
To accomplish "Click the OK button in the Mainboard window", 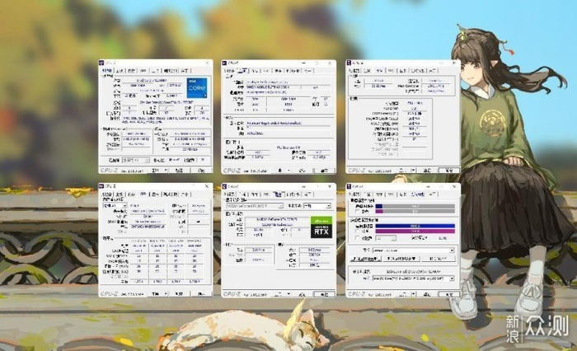I will tap(324, 171).
